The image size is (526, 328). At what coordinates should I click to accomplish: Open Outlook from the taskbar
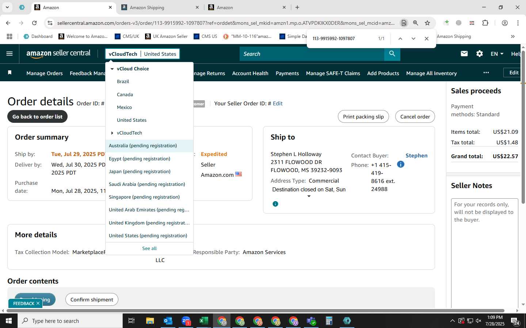pos(168,321)
